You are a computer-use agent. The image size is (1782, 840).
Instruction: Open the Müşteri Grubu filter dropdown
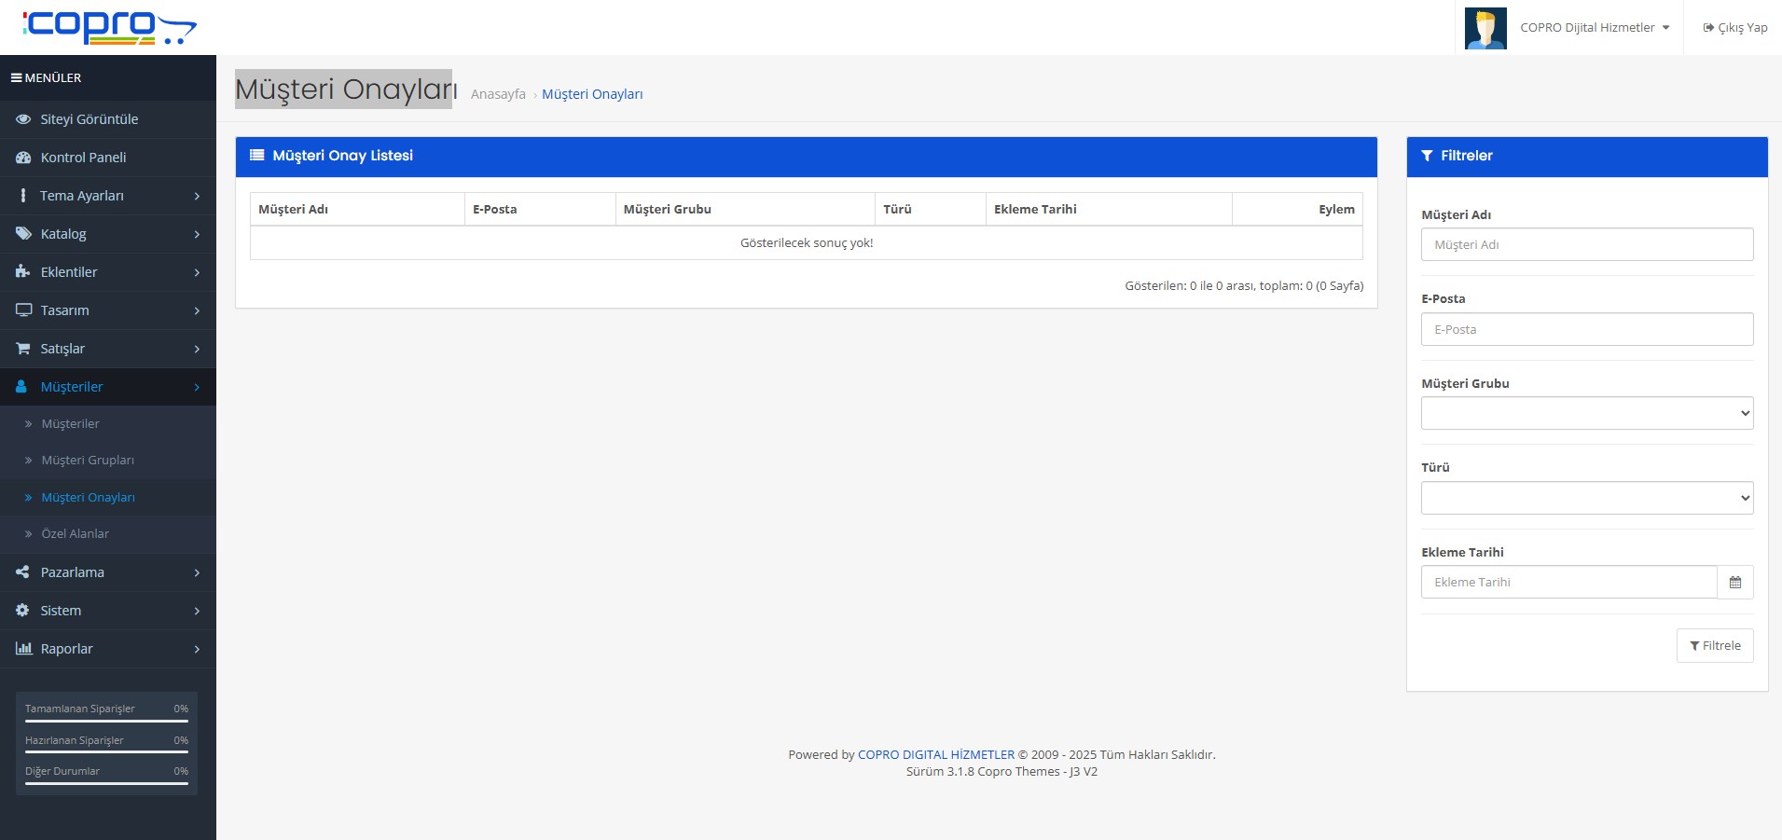[x=1586, y=413]
